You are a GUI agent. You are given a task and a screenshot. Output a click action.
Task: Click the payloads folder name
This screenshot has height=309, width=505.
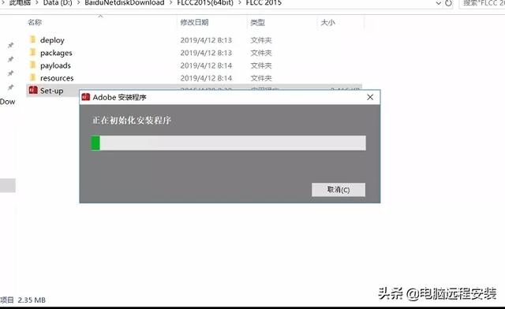coord(55,65)
